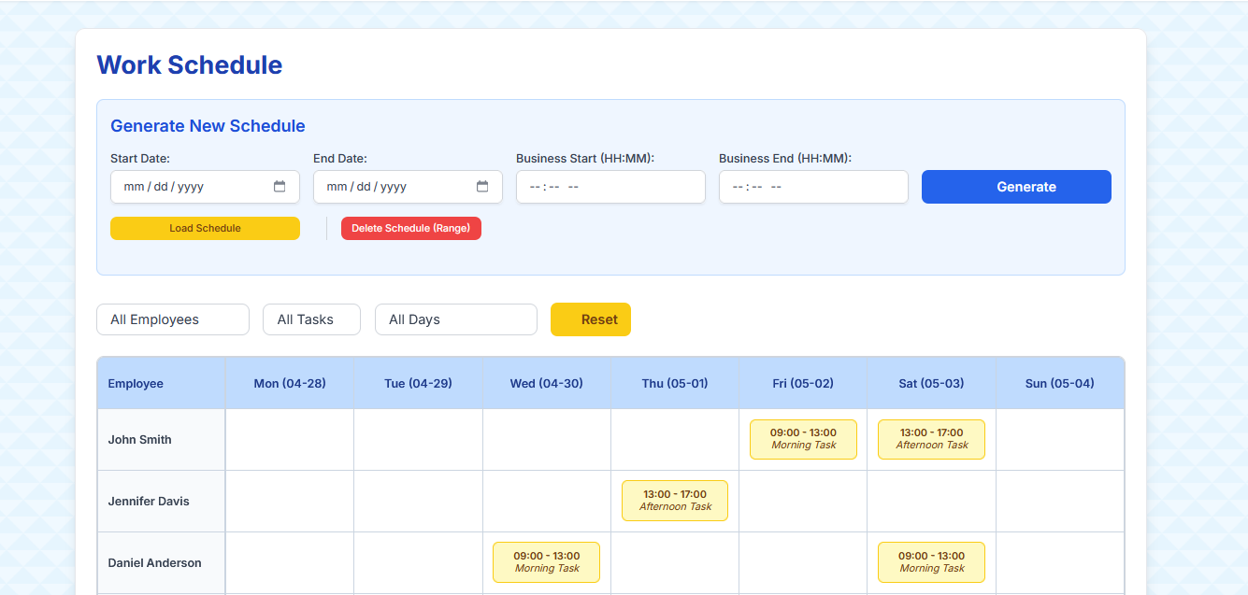
Task: Click the red Delete Schedule (Range) button
Action: (411, 229)
